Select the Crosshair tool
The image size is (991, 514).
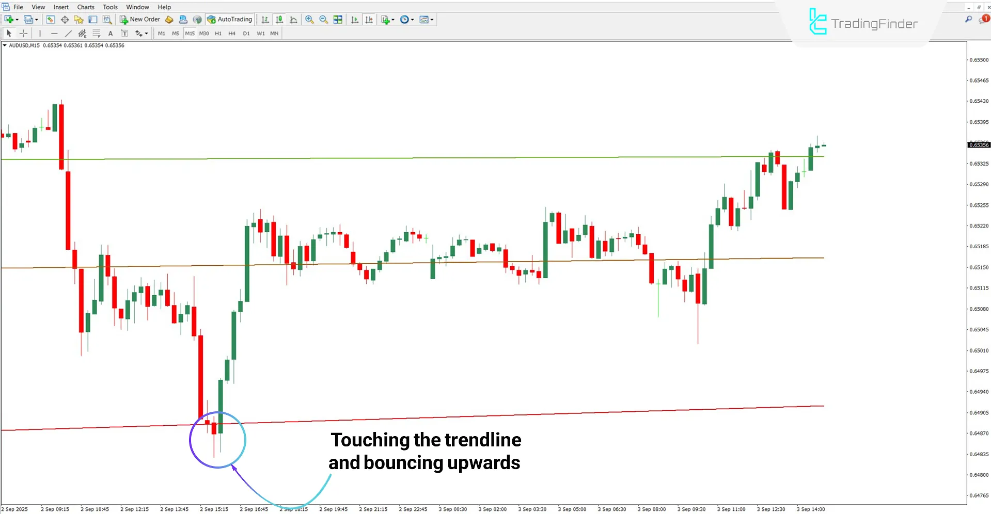point(23,33)
